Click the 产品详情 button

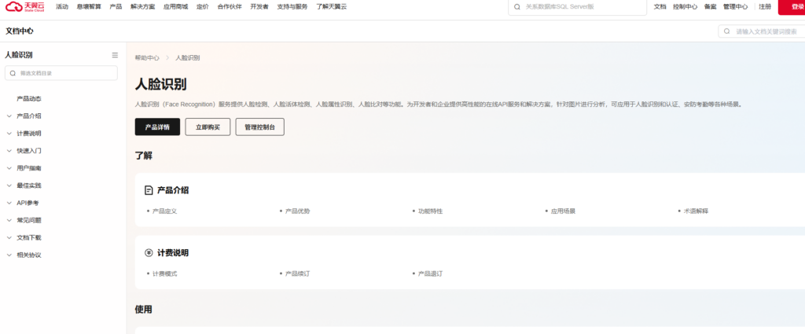click(x=157, y=127)
